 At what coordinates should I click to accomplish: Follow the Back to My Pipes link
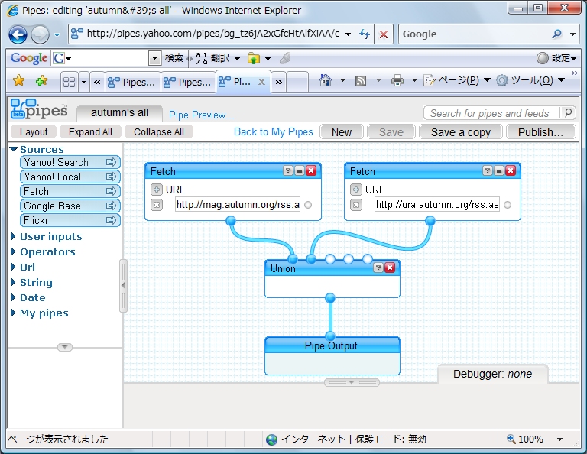tap(274, 131)
